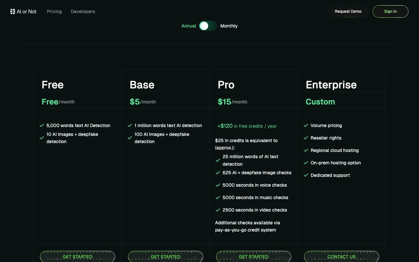The height and width of the screenshot is (262, 419).
Task: Click '5000 seconds in music checks' text
Action: (x=255, y=197)
